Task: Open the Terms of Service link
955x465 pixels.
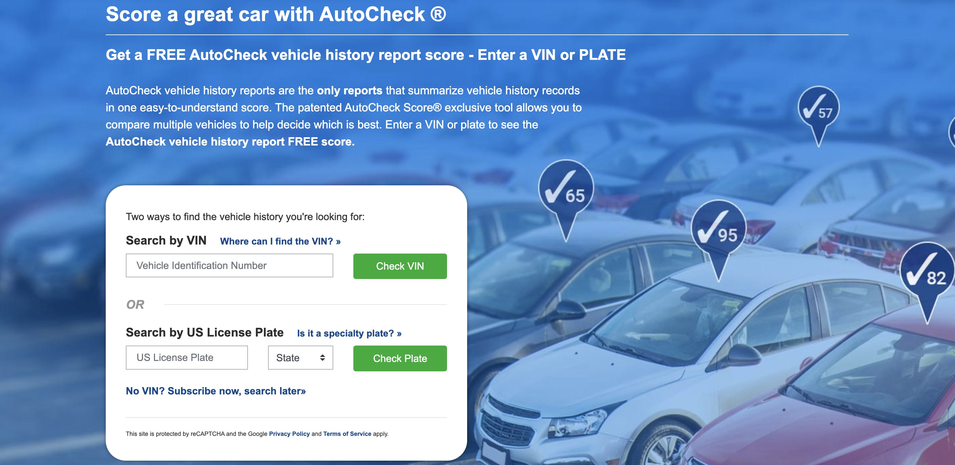Action: [x=347, y=434]
